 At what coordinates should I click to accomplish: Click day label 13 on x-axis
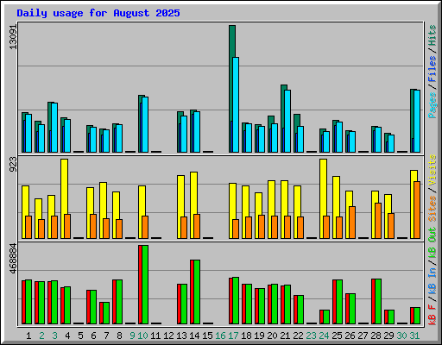click(x=181, y=336)
